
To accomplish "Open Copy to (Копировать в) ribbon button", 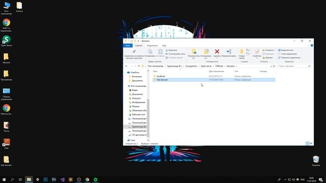I will coord(206,54).
